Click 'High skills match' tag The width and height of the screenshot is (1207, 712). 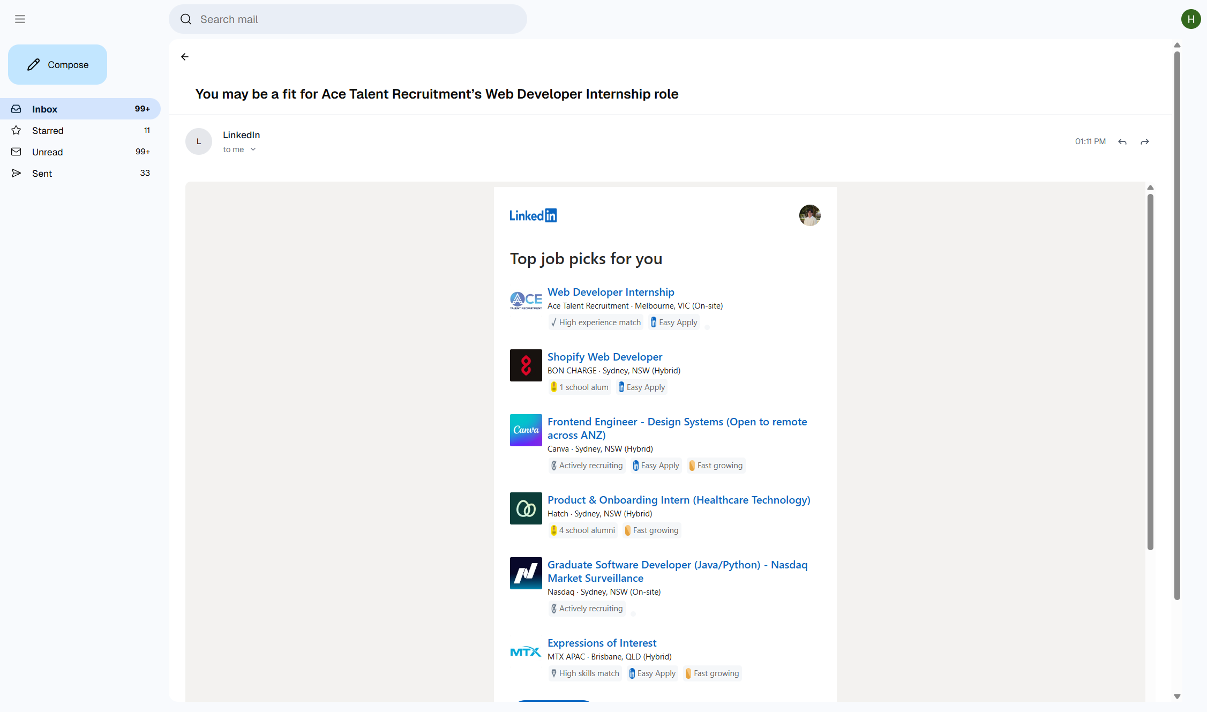pyautogui.click(x=584, y=673)
